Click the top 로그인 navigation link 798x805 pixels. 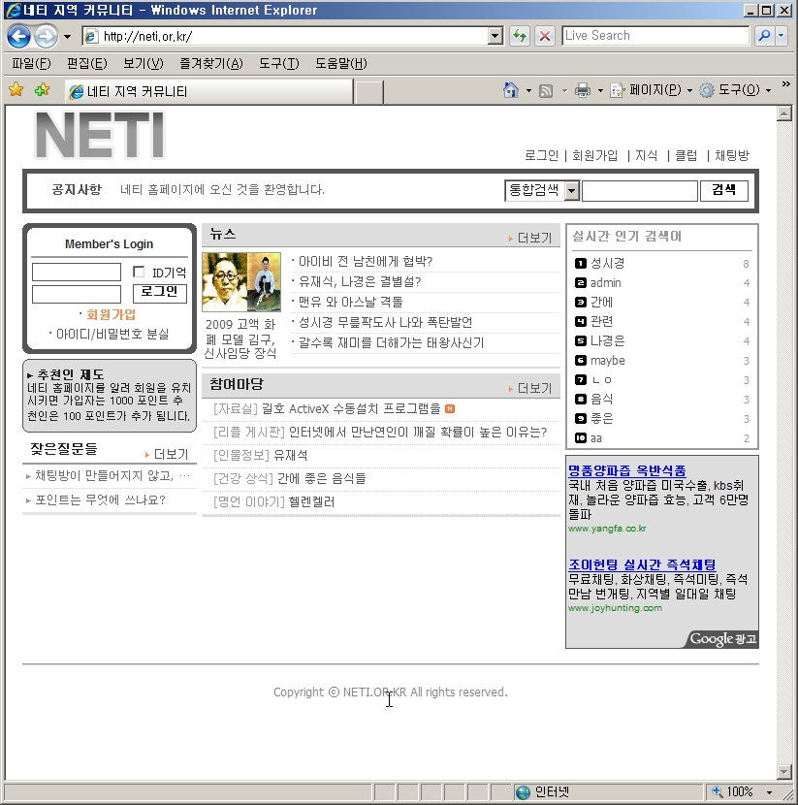tap(541, 155)
